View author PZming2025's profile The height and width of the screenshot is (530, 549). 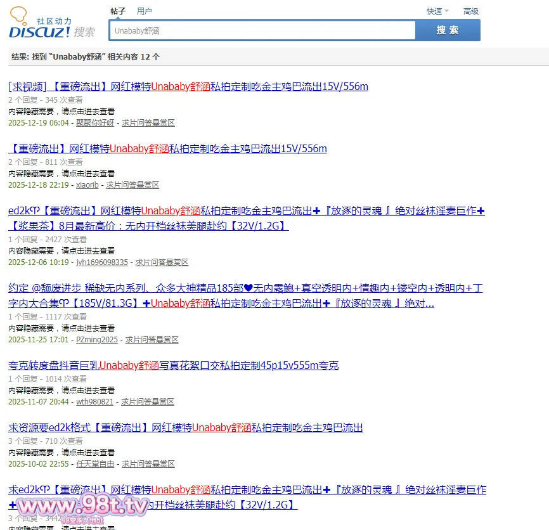(x=97, y=340)
